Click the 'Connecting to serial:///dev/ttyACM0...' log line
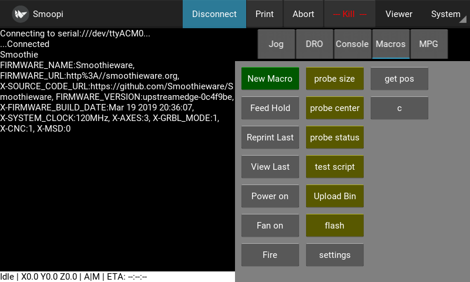470x282 pixels. point(75,33)
